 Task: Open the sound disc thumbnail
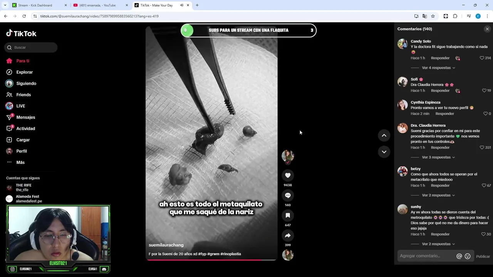point(288,255)
